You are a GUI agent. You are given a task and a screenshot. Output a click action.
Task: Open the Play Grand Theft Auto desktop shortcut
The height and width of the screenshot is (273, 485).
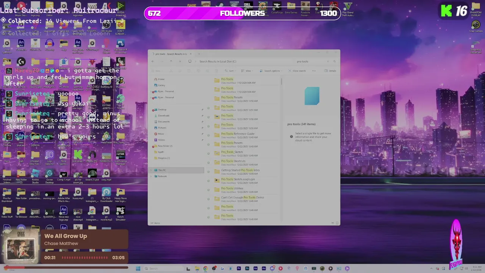pos(348,9)
